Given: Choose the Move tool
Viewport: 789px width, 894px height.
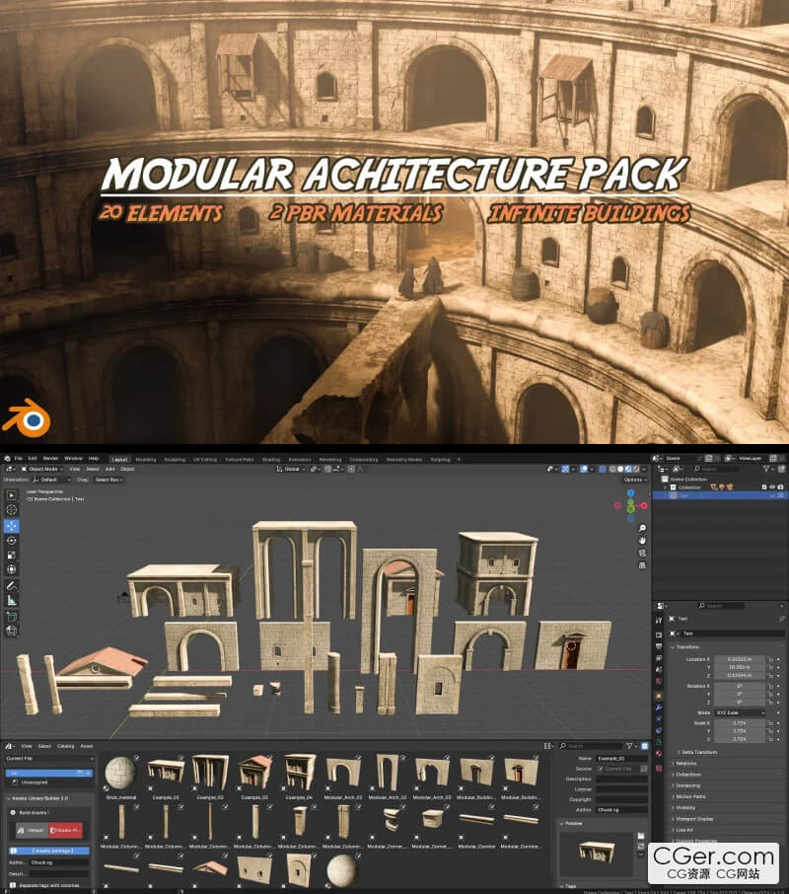Looking at the screenshot, I should click(12, 526).
